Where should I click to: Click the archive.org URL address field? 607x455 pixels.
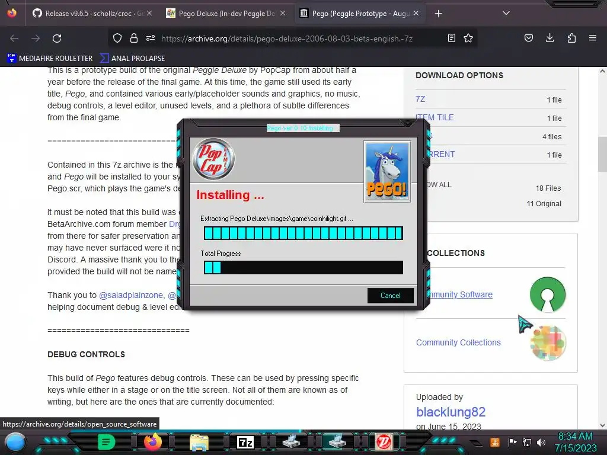click(287, 39)
